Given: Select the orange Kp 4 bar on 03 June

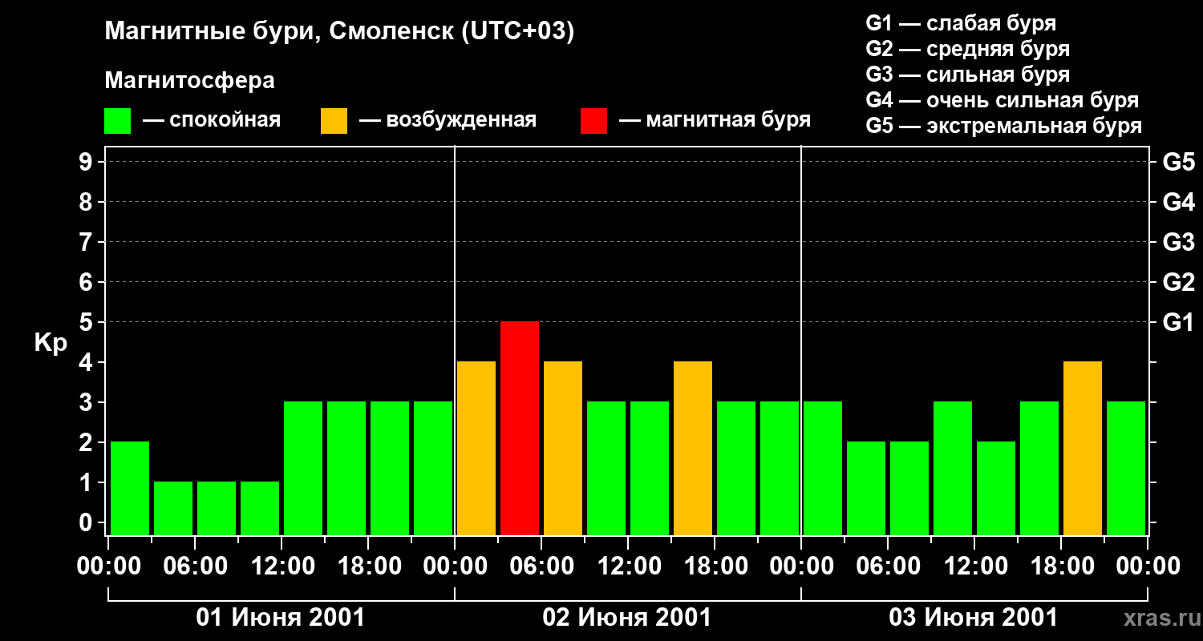Looking at the screenshot, I should [1083, 448].
